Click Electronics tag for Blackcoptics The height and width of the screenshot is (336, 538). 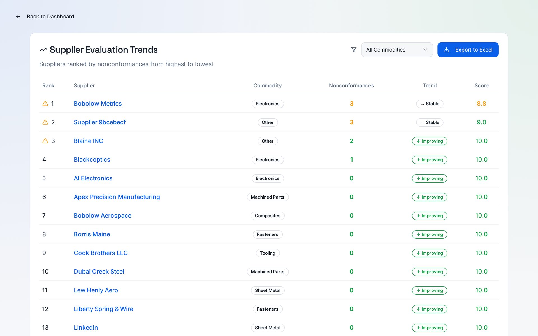click(x=268, y=160)
